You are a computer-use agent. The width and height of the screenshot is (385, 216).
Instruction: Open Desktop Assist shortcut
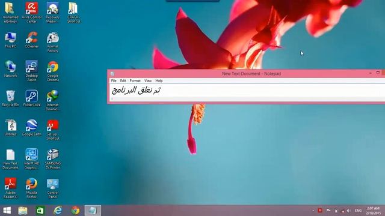click(32, 71)
